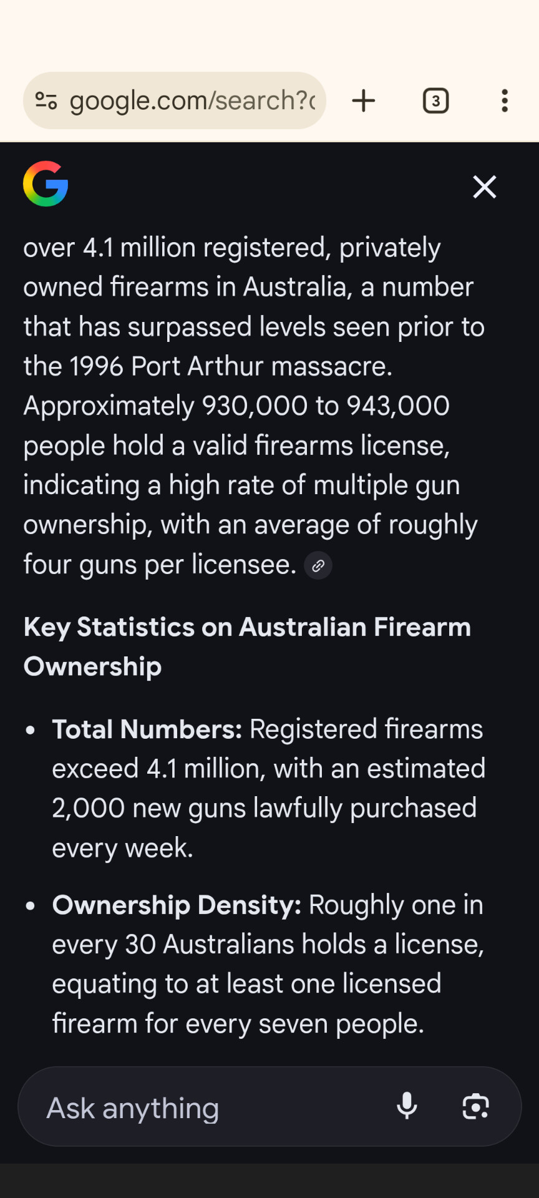Tap the 'Total Numbers:' bold label
Screen dimensions: 539x1198
pos(147,729)
